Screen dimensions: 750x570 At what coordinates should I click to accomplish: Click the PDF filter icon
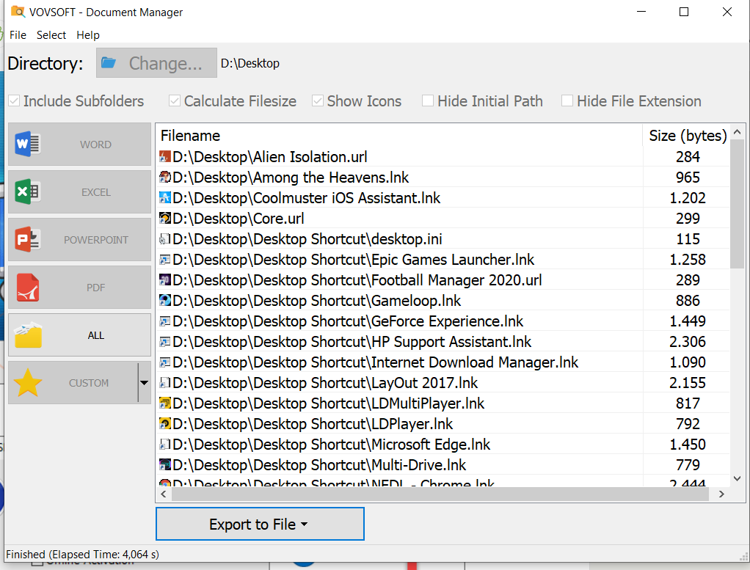pyautogui.click(x=28, y=288)
